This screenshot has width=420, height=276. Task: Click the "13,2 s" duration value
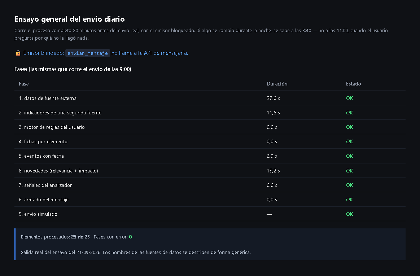pyautogui.click(x=273, y=171)
